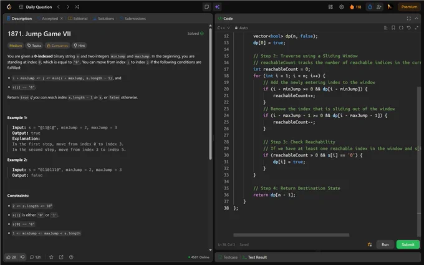
Task: Open the Daily Question problem list
Action: [x=36, y=7]
